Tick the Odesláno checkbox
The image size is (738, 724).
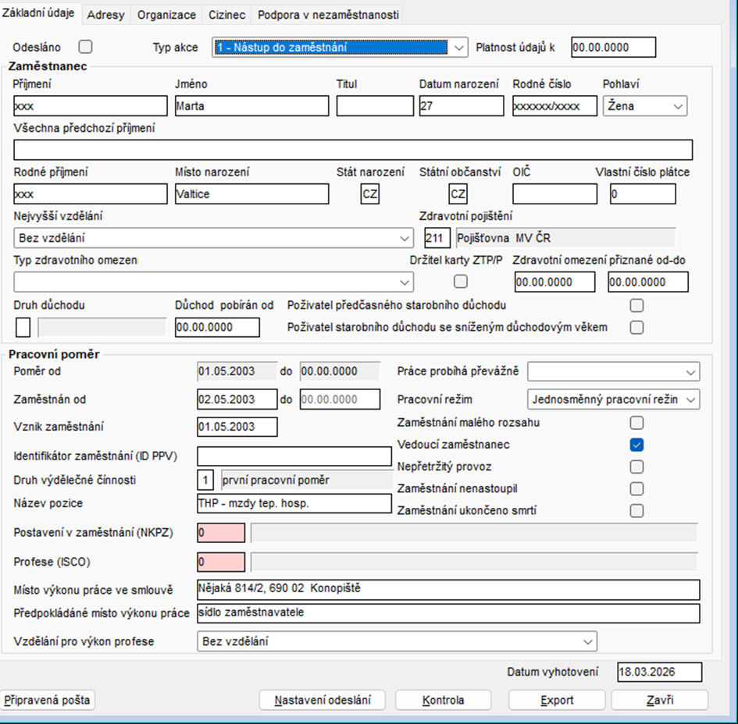coord(85,47)
